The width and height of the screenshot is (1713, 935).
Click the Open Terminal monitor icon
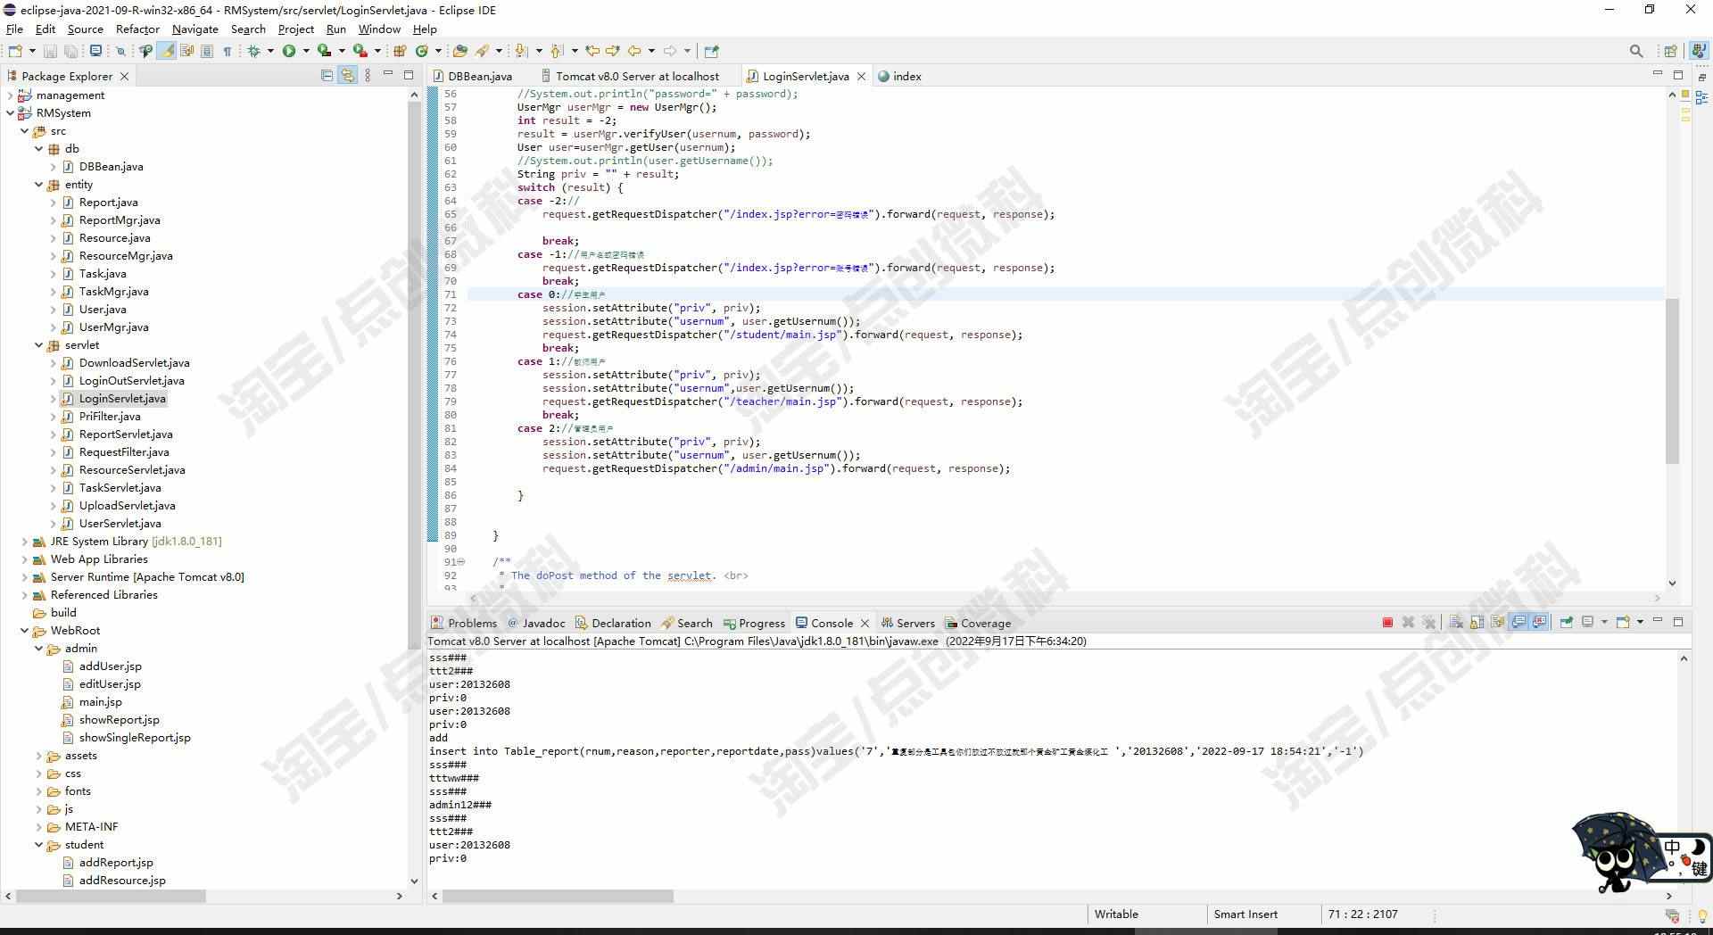(x=95, y=51)
